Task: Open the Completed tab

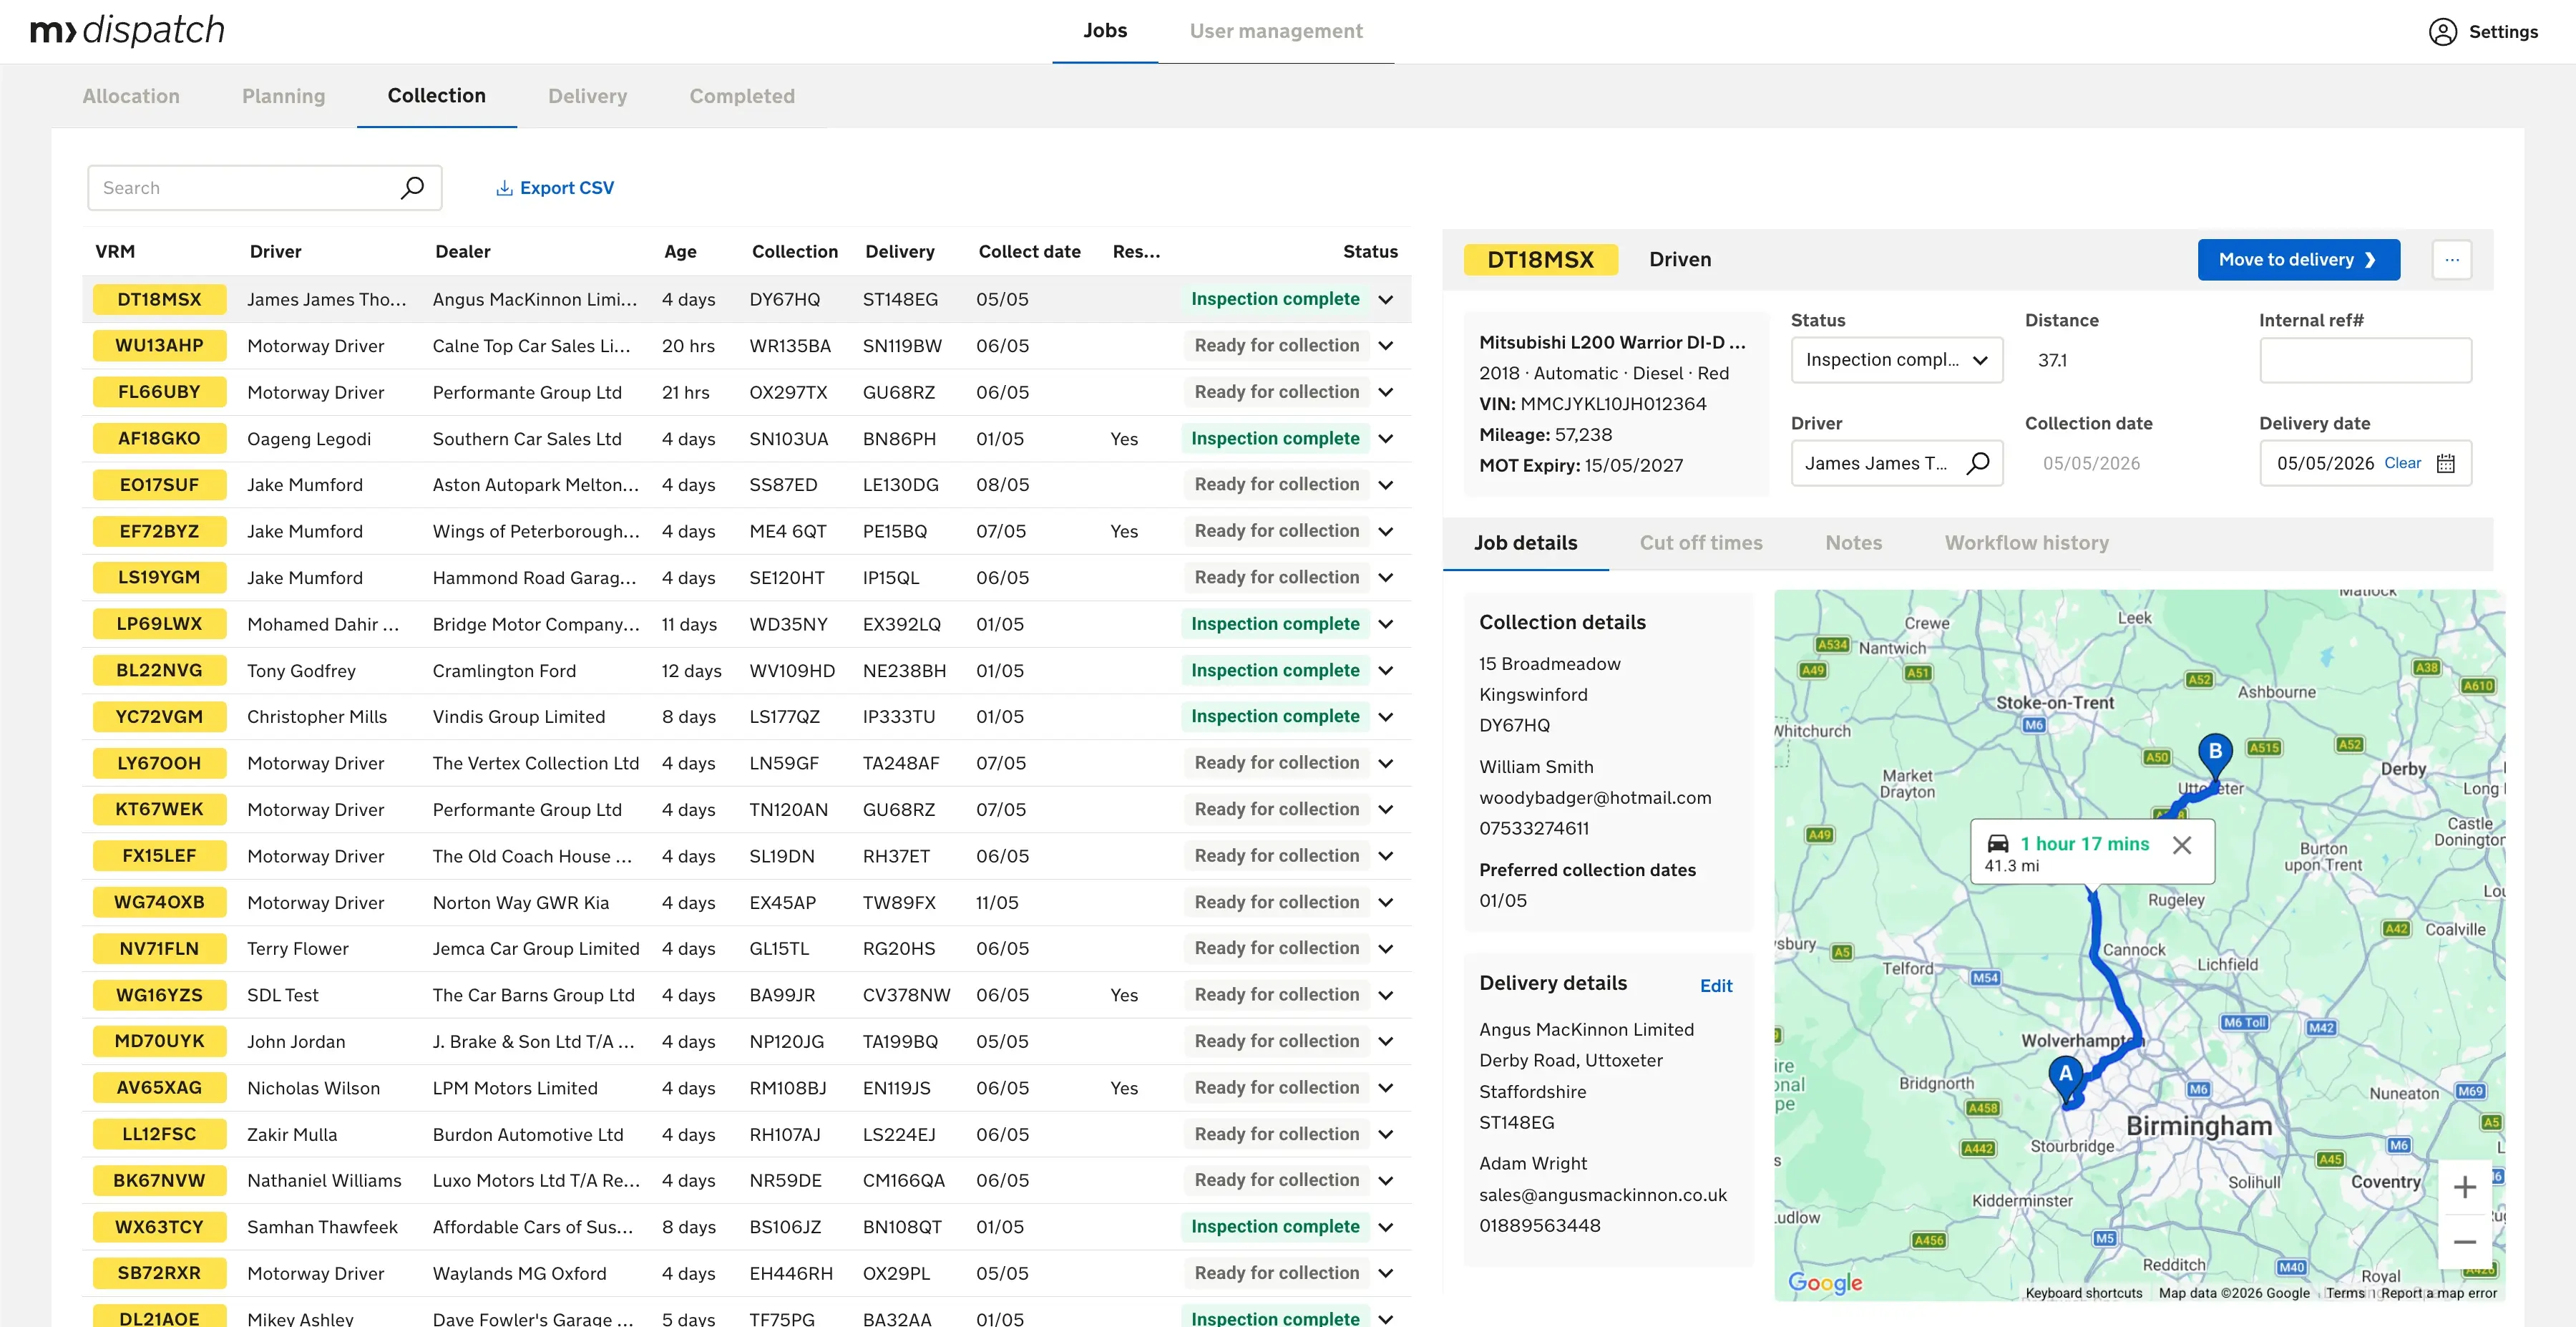Action: click(x=742, y=96)
